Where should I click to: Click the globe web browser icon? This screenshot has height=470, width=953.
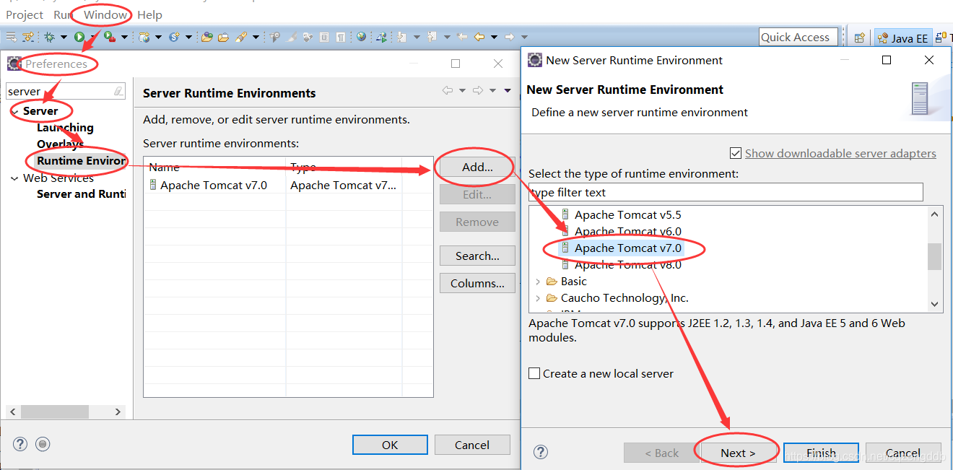361,37
